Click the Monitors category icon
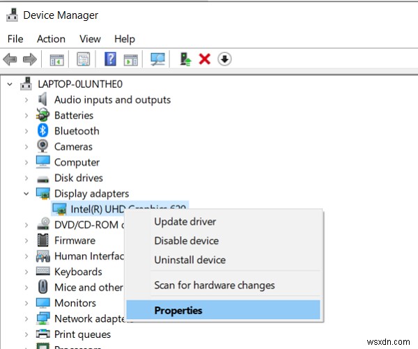418x349 pixels. [43, 302]
